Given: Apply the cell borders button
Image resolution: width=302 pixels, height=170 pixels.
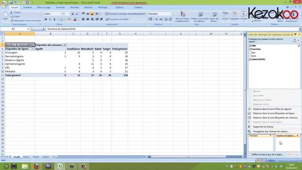Looking at the screenshot, I should [x=61, y=19].
